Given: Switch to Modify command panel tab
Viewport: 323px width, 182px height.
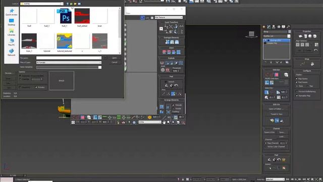Looking at the screenshot, I should point(268,27).
